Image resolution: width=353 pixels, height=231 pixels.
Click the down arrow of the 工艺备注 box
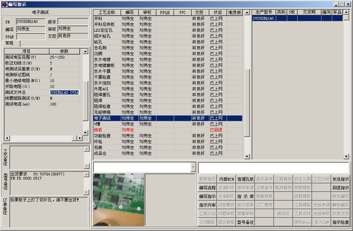click(87, 166)
